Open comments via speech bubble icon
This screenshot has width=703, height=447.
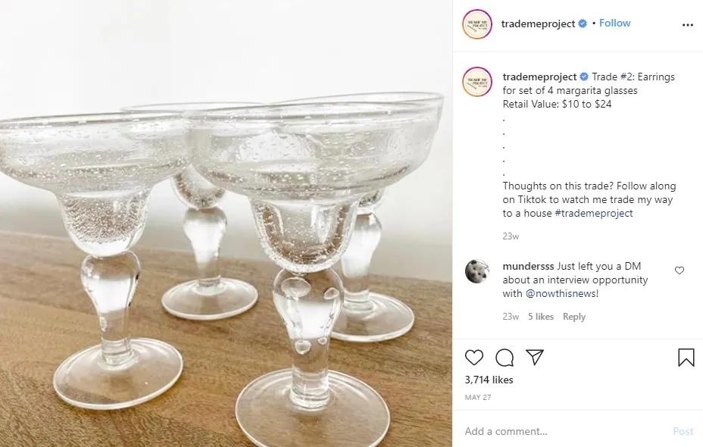pos(505,358)
